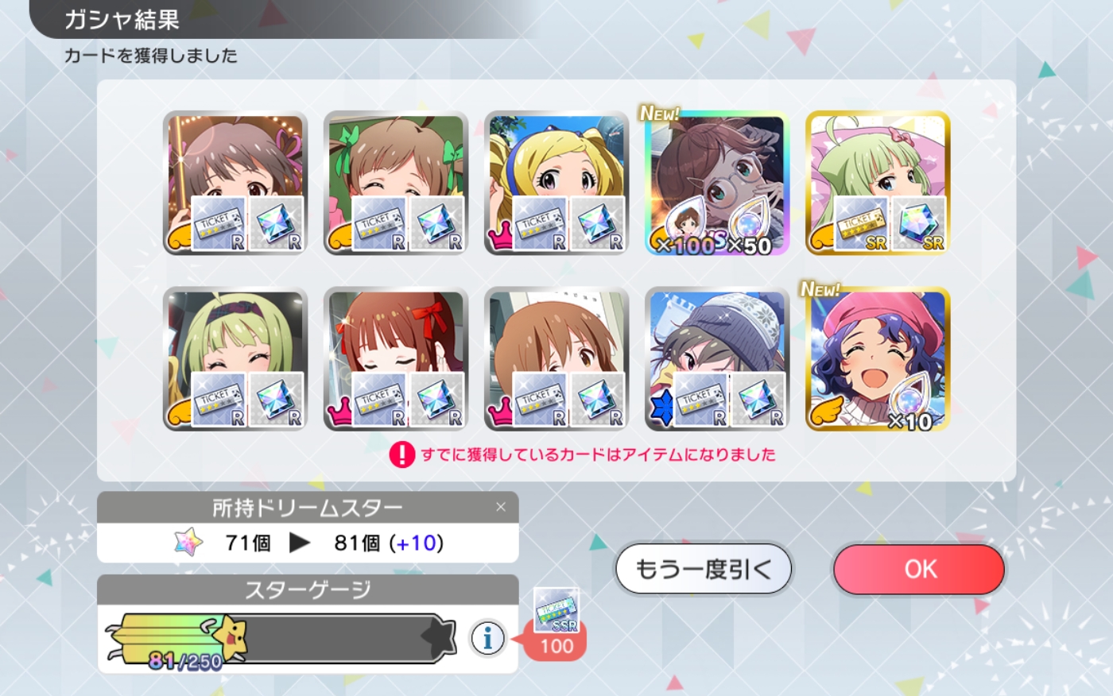Click the red ribbon girl card
Screen dimensions: 1113x696
(395, 359)
